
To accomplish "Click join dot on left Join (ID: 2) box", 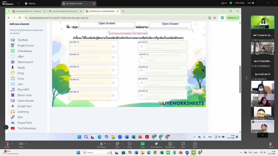I will coord(113,57).
